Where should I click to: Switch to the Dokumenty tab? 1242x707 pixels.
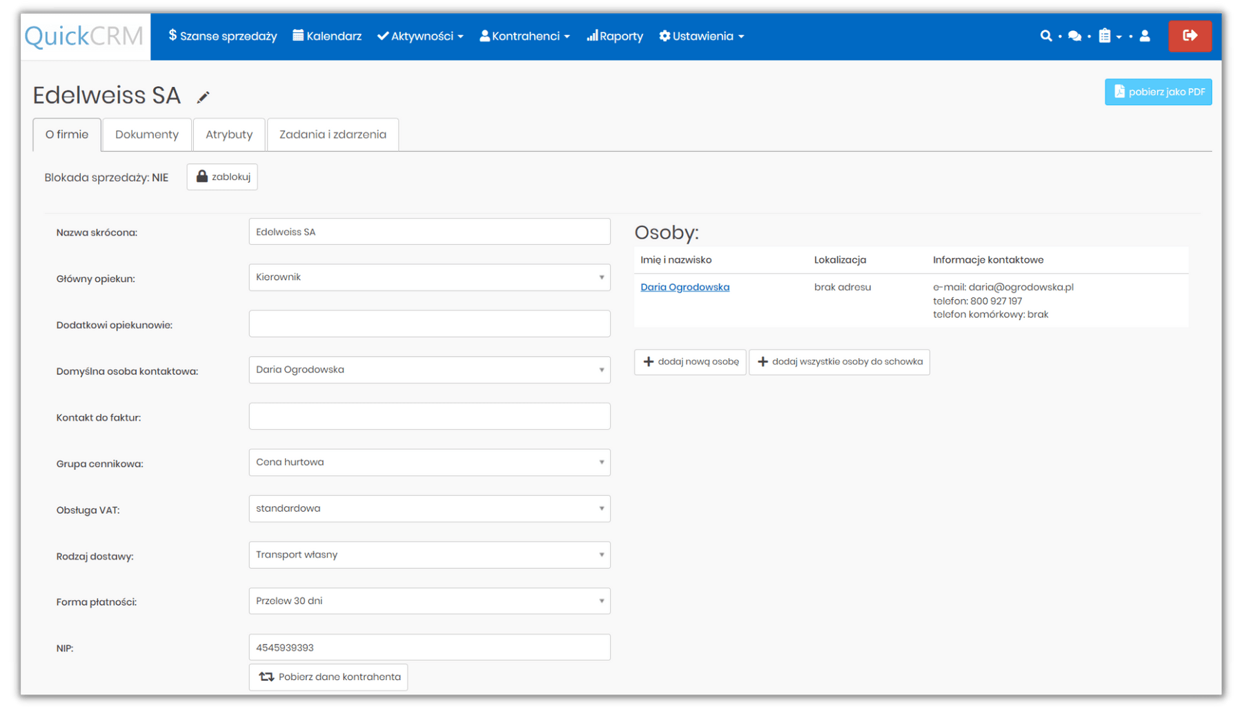click(146, 135)
